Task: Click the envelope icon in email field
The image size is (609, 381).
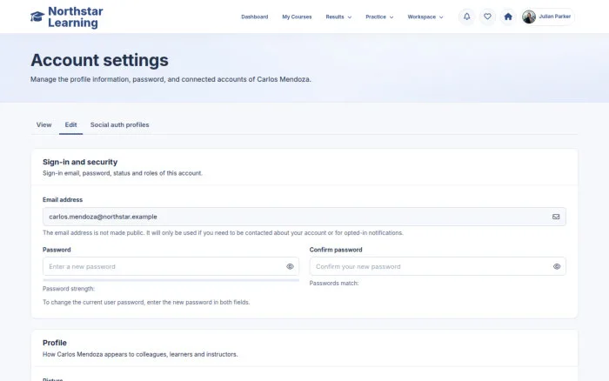Action: [x=556, y=217]
